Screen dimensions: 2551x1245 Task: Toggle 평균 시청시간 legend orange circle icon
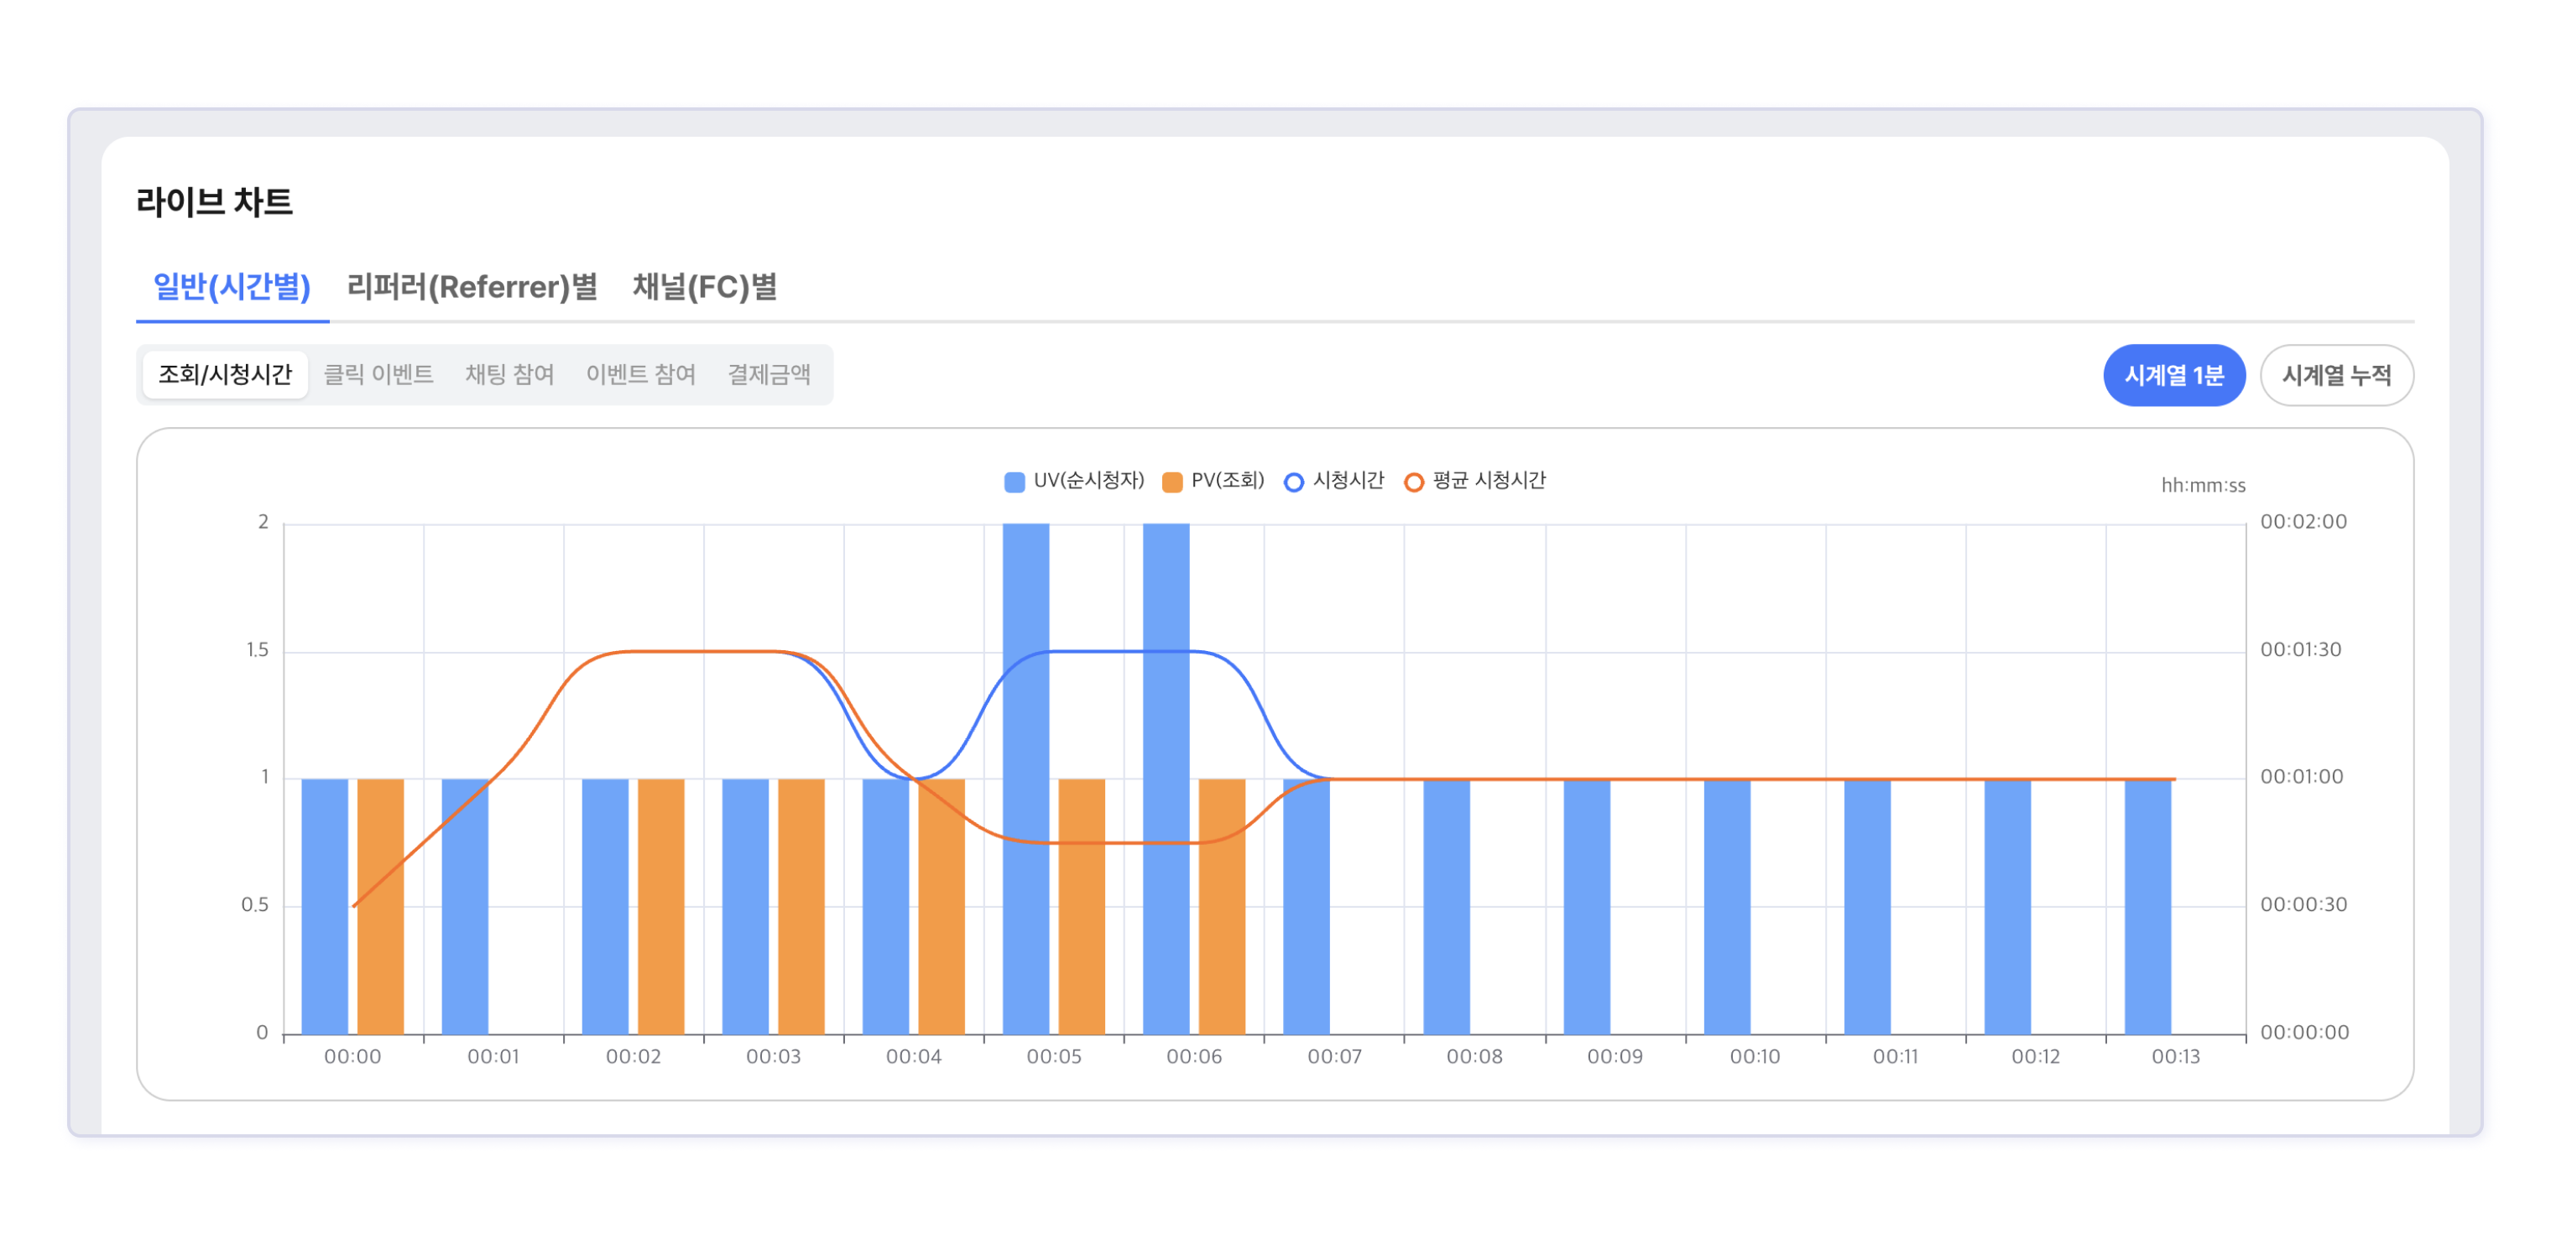tap(1413, 482)
